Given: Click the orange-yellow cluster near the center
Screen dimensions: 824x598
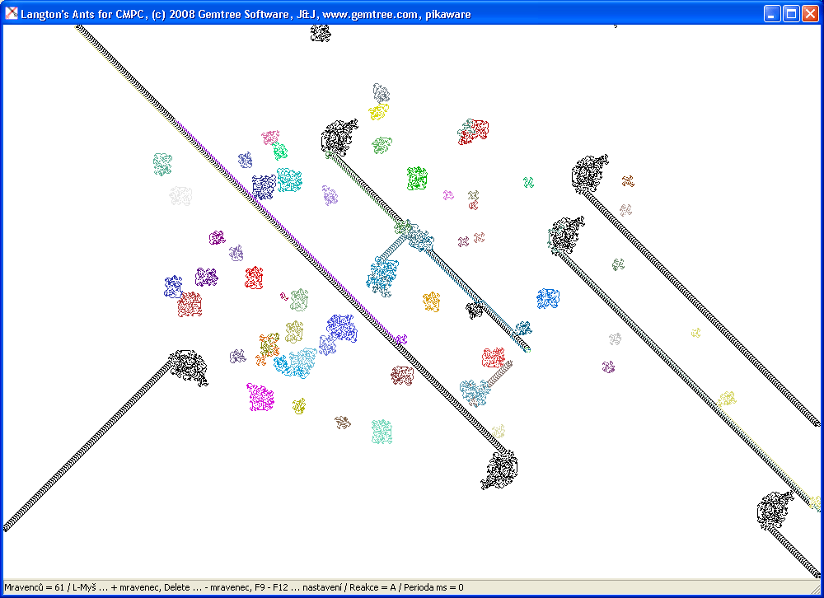Looking at the screenshot, I should (x=432, y=301).
